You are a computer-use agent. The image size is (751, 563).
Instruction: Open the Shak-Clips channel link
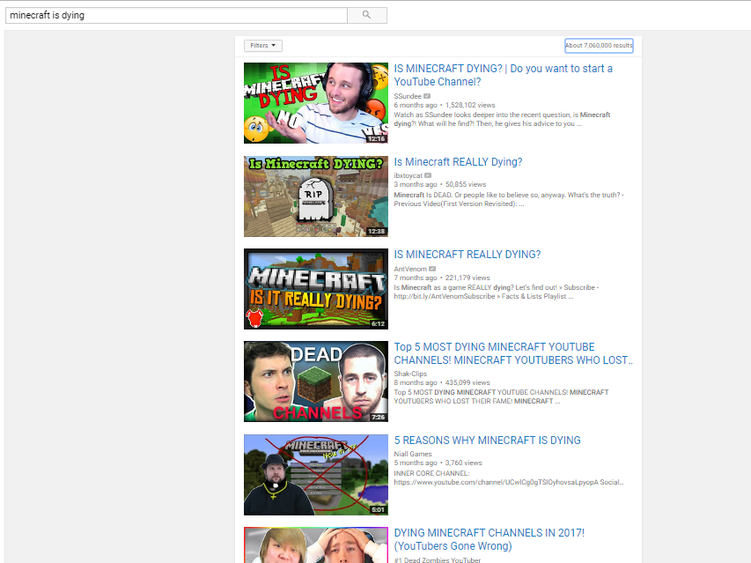click(x=410, y=374)
